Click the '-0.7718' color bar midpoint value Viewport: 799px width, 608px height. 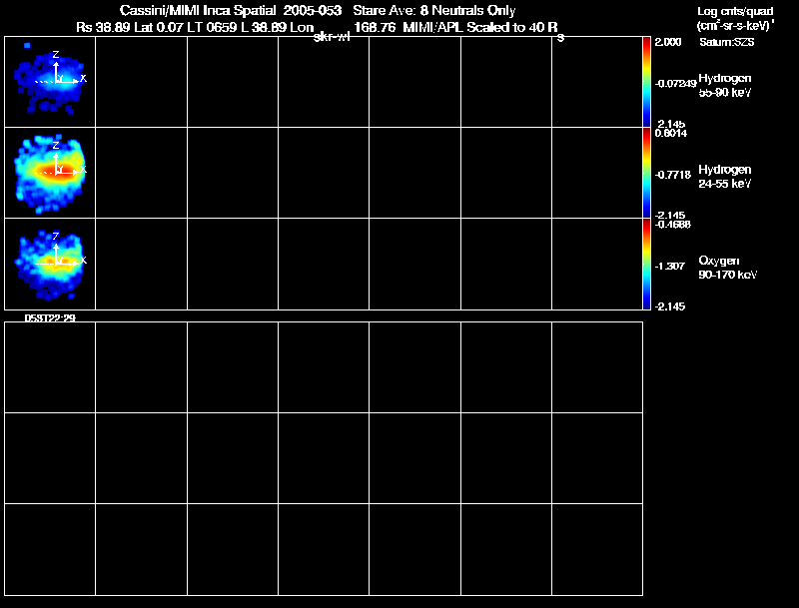pyautogui.click(x=672, y=175)
